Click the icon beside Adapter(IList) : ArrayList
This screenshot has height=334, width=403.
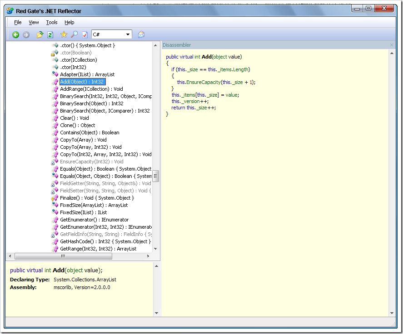(x=55, y=74)
